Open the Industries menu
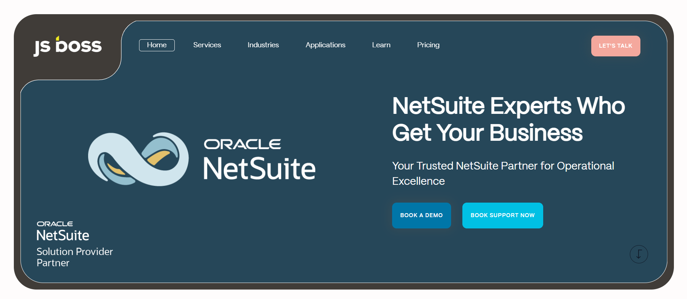The width and height of the screenshot is (687, 299). [263, 45]
